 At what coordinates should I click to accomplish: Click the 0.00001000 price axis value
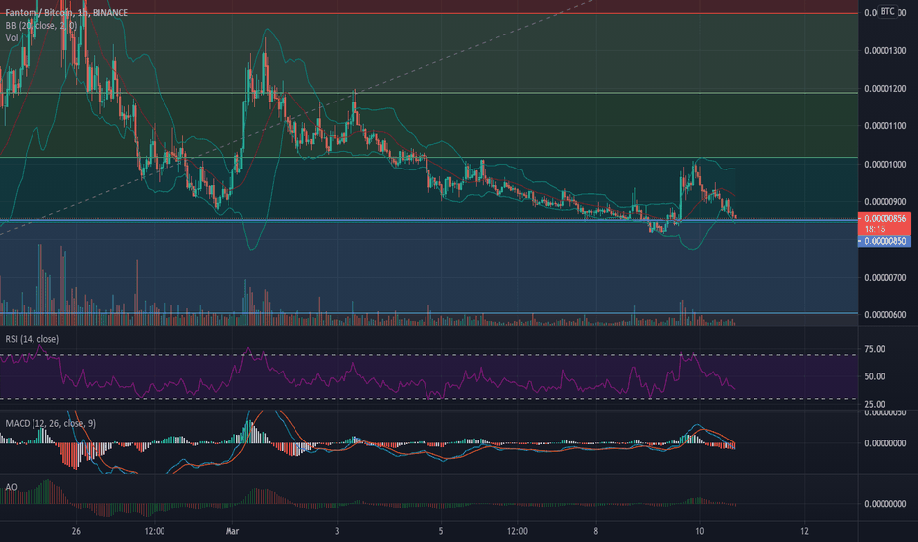coord(885,164)
